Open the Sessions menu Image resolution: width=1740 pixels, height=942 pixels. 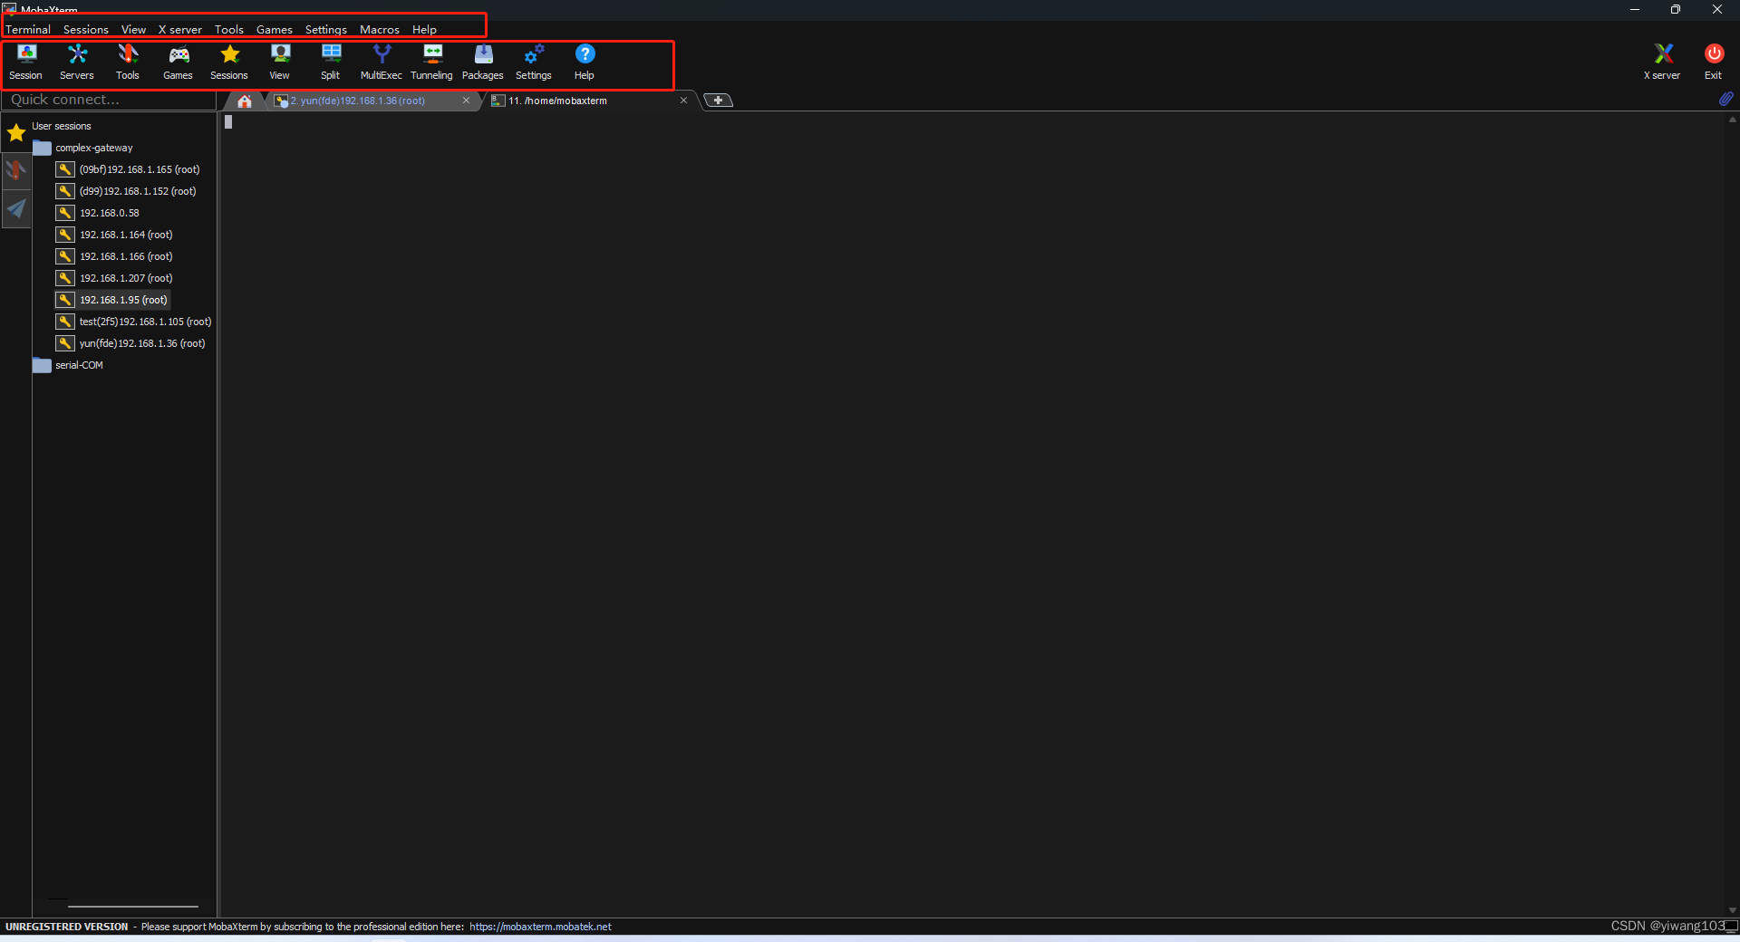86,30
